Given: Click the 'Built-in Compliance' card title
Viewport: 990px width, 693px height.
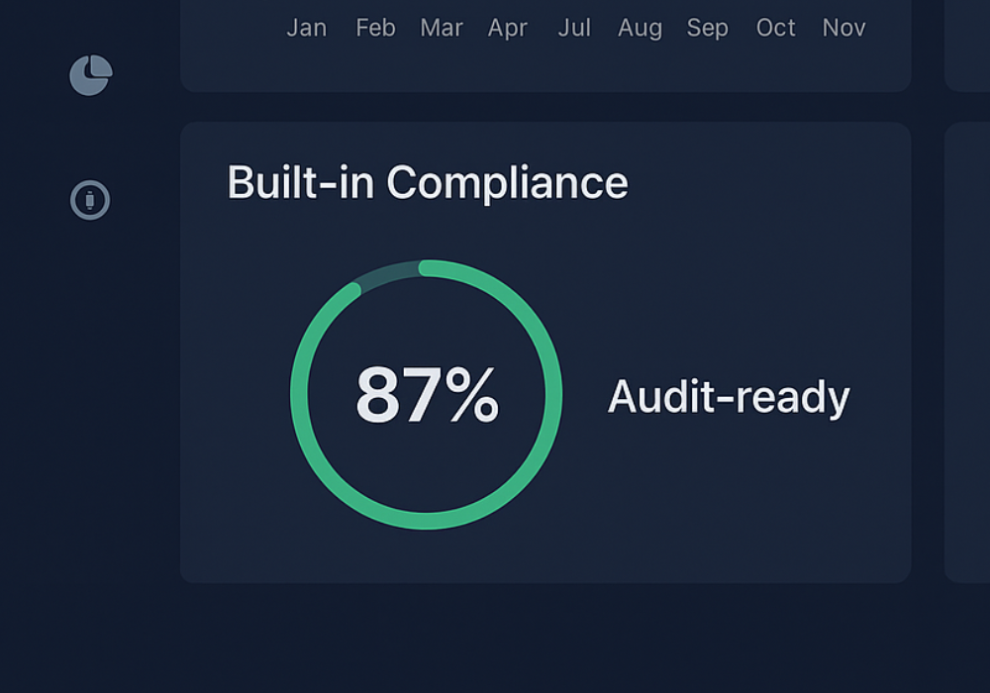Looking at the screenshot, I should (428, 183).
